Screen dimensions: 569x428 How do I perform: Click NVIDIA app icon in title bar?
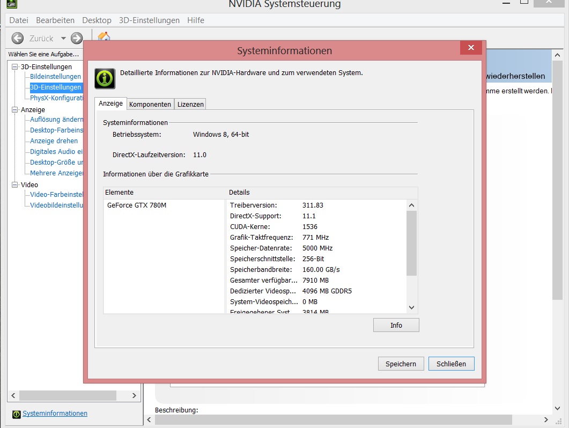click(x=12, y=4)
